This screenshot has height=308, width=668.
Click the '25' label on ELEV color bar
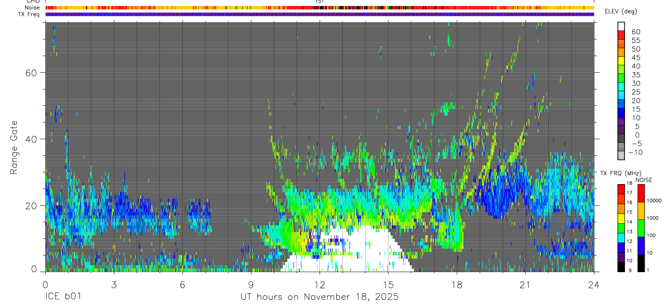(635, 92)
